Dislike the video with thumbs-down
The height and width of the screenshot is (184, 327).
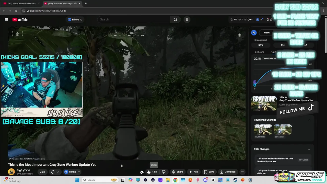tap(164, 172)
